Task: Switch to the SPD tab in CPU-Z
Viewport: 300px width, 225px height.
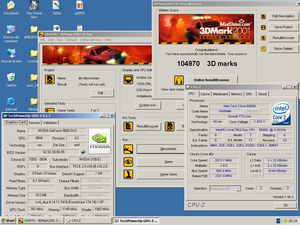Action: (249, 94)
